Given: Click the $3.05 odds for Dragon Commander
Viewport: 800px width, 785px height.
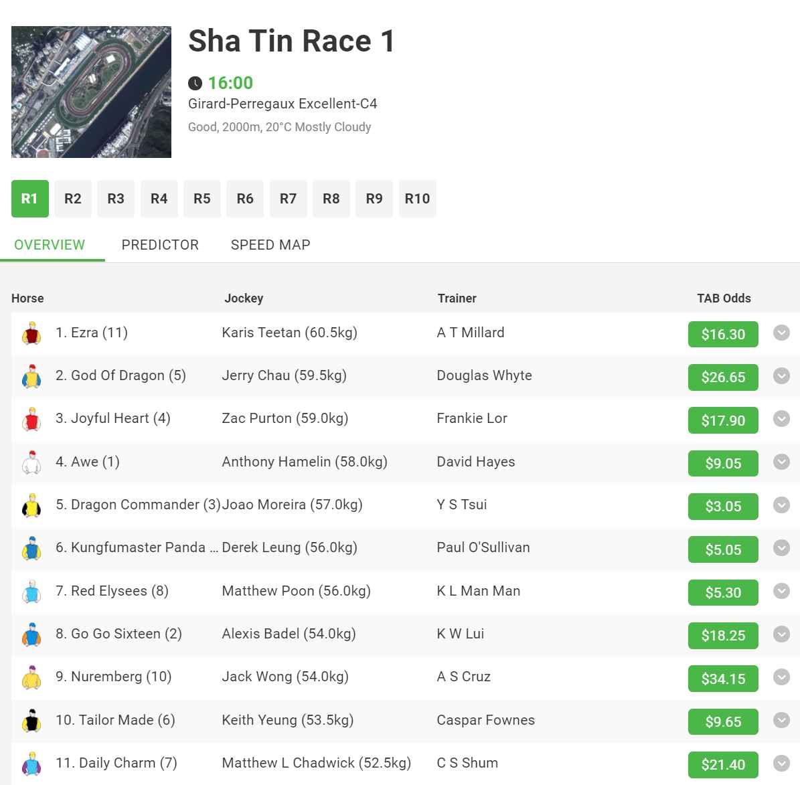Looking at the screenshot, I should point(723,507).
